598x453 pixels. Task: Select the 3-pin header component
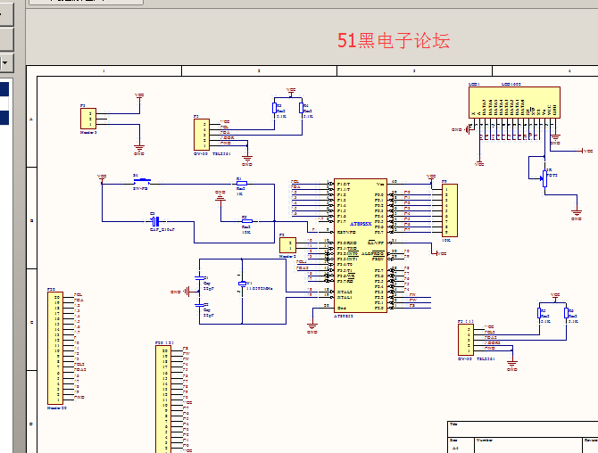[88, 119]
